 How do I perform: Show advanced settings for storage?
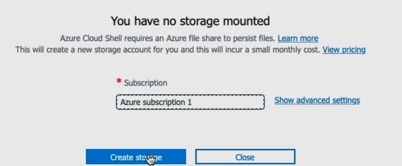(317, 100)
